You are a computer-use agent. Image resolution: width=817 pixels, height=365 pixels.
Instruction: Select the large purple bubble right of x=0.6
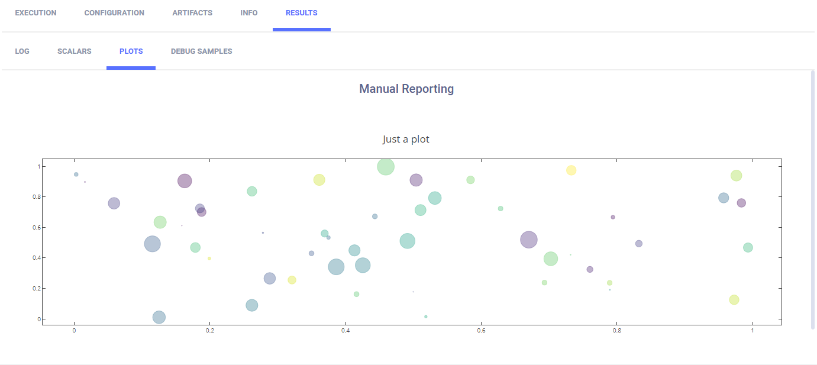529,240
